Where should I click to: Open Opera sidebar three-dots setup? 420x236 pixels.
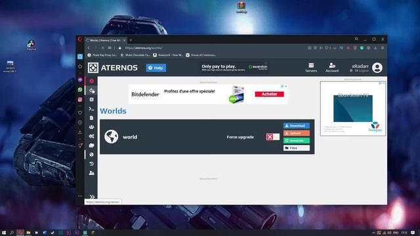[x=80, y=196]
